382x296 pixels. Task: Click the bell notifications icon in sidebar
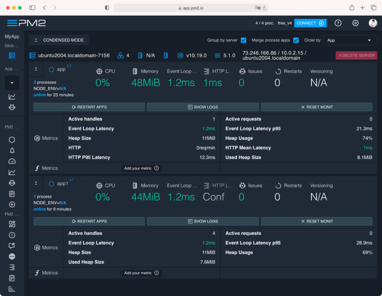tap(12, 150)
